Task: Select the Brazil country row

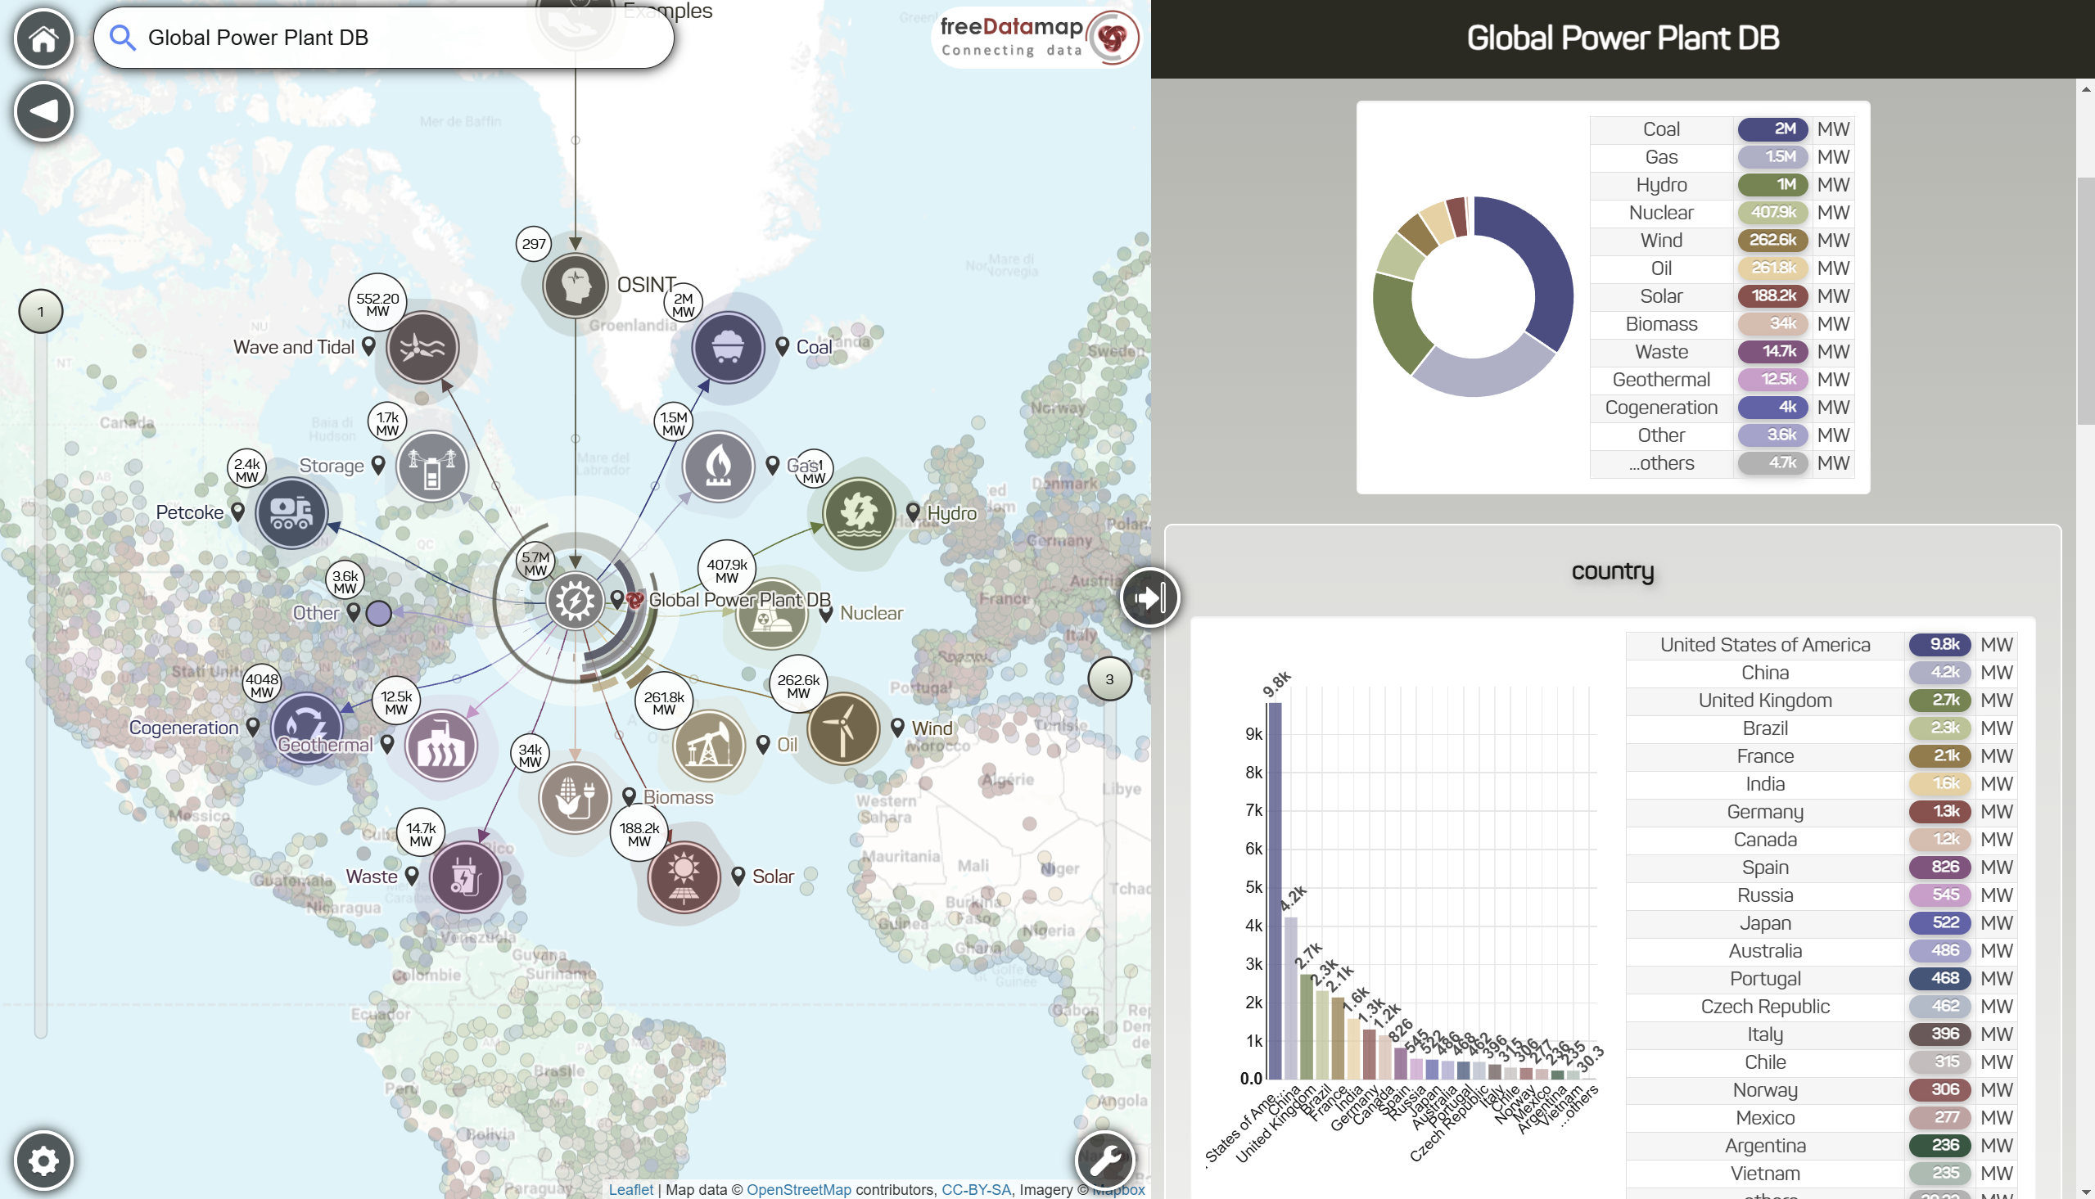Action: tap(1822, 728)
